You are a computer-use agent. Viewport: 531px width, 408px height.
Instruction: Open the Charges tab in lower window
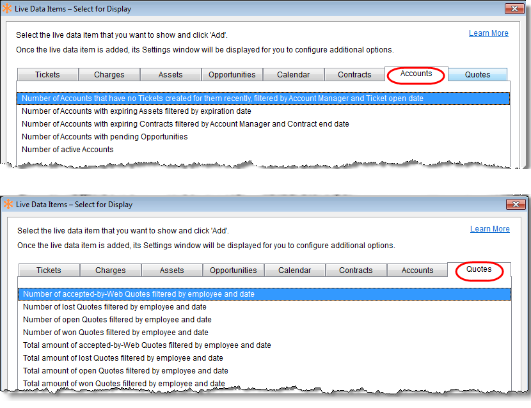pyautogui.click(x=110, y=271)
